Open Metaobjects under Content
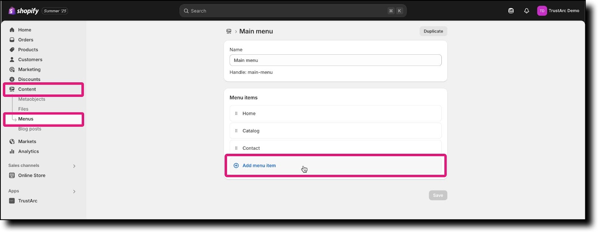Screen dimensions: 598x232 [x=32, y=99]
